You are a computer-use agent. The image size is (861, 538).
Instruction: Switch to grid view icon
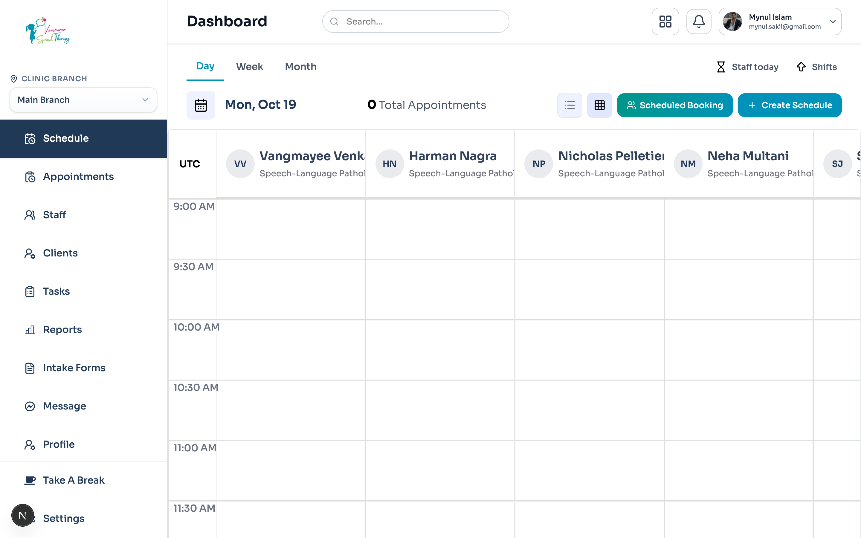pyautogui.click(x=599, y=105)
